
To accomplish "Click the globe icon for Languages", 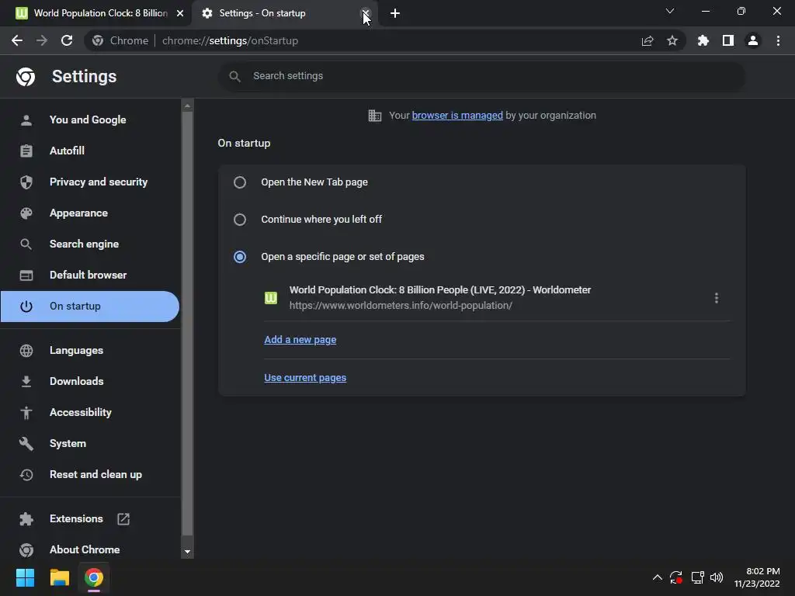I will coord(26,350).
